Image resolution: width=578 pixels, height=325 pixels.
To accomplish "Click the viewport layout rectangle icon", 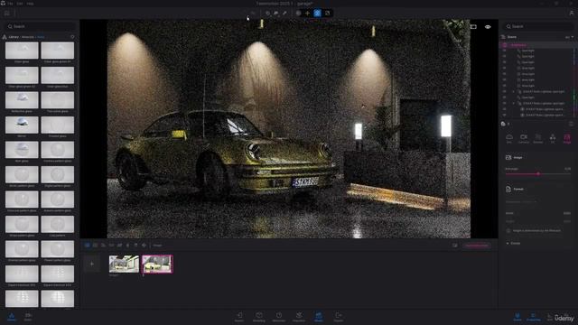I will (473, 27).
